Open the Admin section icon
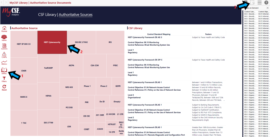This screenshot has width=270, height=137. pyautogui.click(x=4, y=38)
